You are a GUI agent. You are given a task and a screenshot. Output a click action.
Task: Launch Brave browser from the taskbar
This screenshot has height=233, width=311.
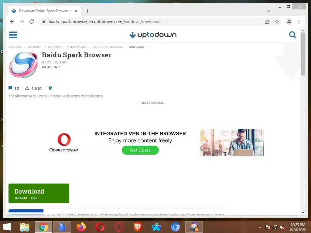(x=138, y=227)
